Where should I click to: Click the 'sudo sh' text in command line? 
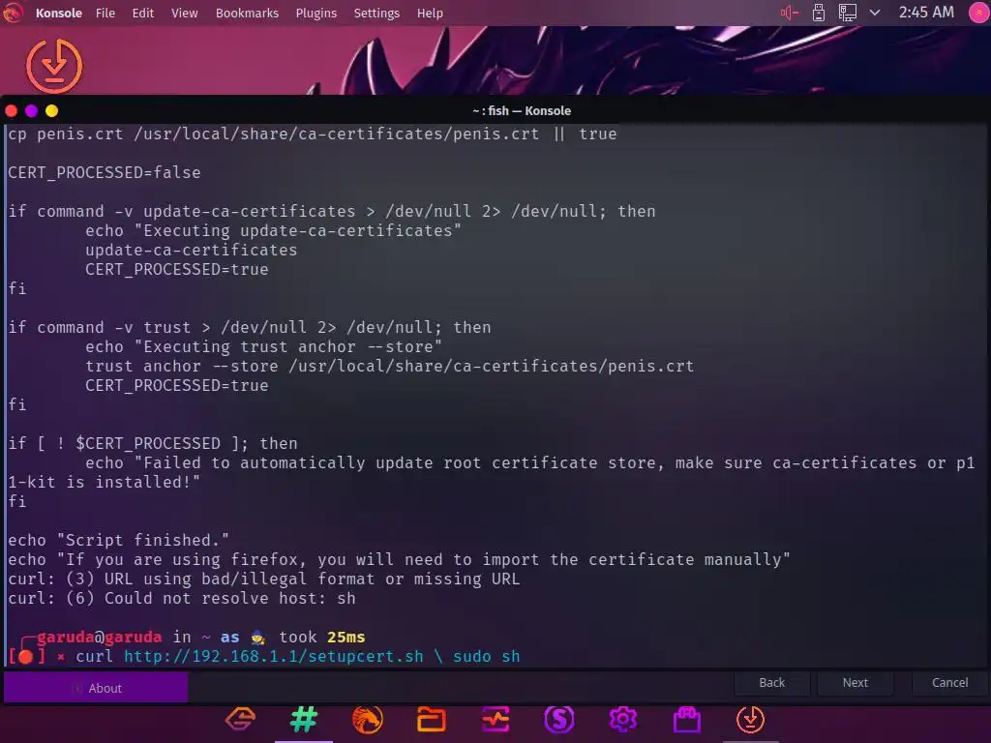point(487,657)
